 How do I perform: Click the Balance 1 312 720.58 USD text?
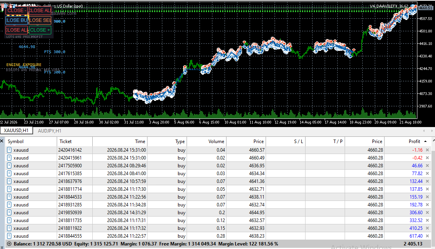pyautogui.click(x=43, y=244)
